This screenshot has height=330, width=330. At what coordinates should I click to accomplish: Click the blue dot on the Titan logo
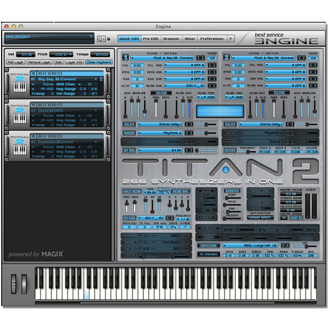[226, 170]
